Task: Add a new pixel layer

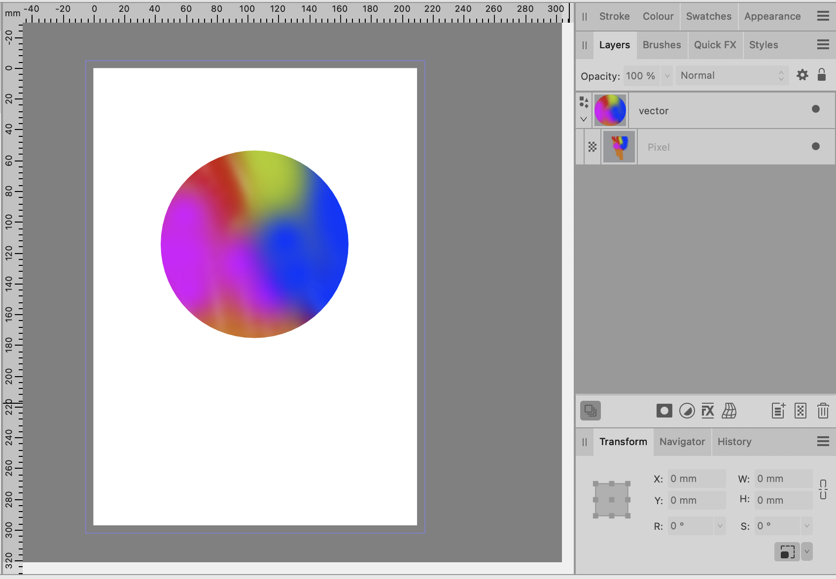Action: [800, 411]
